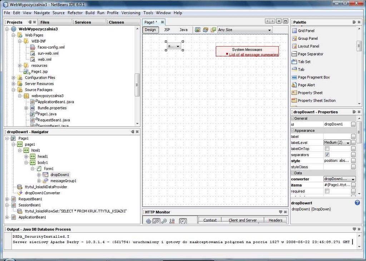Open the converter dropdown in Properties

coord(340,179)
